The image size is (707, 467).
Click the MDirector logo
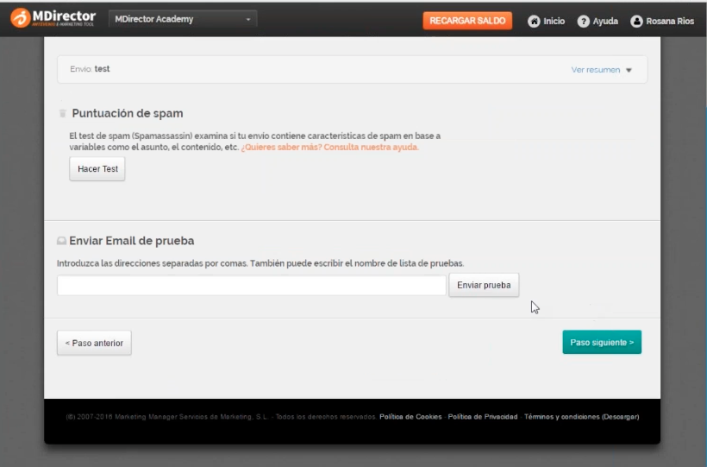pos(53,18)
